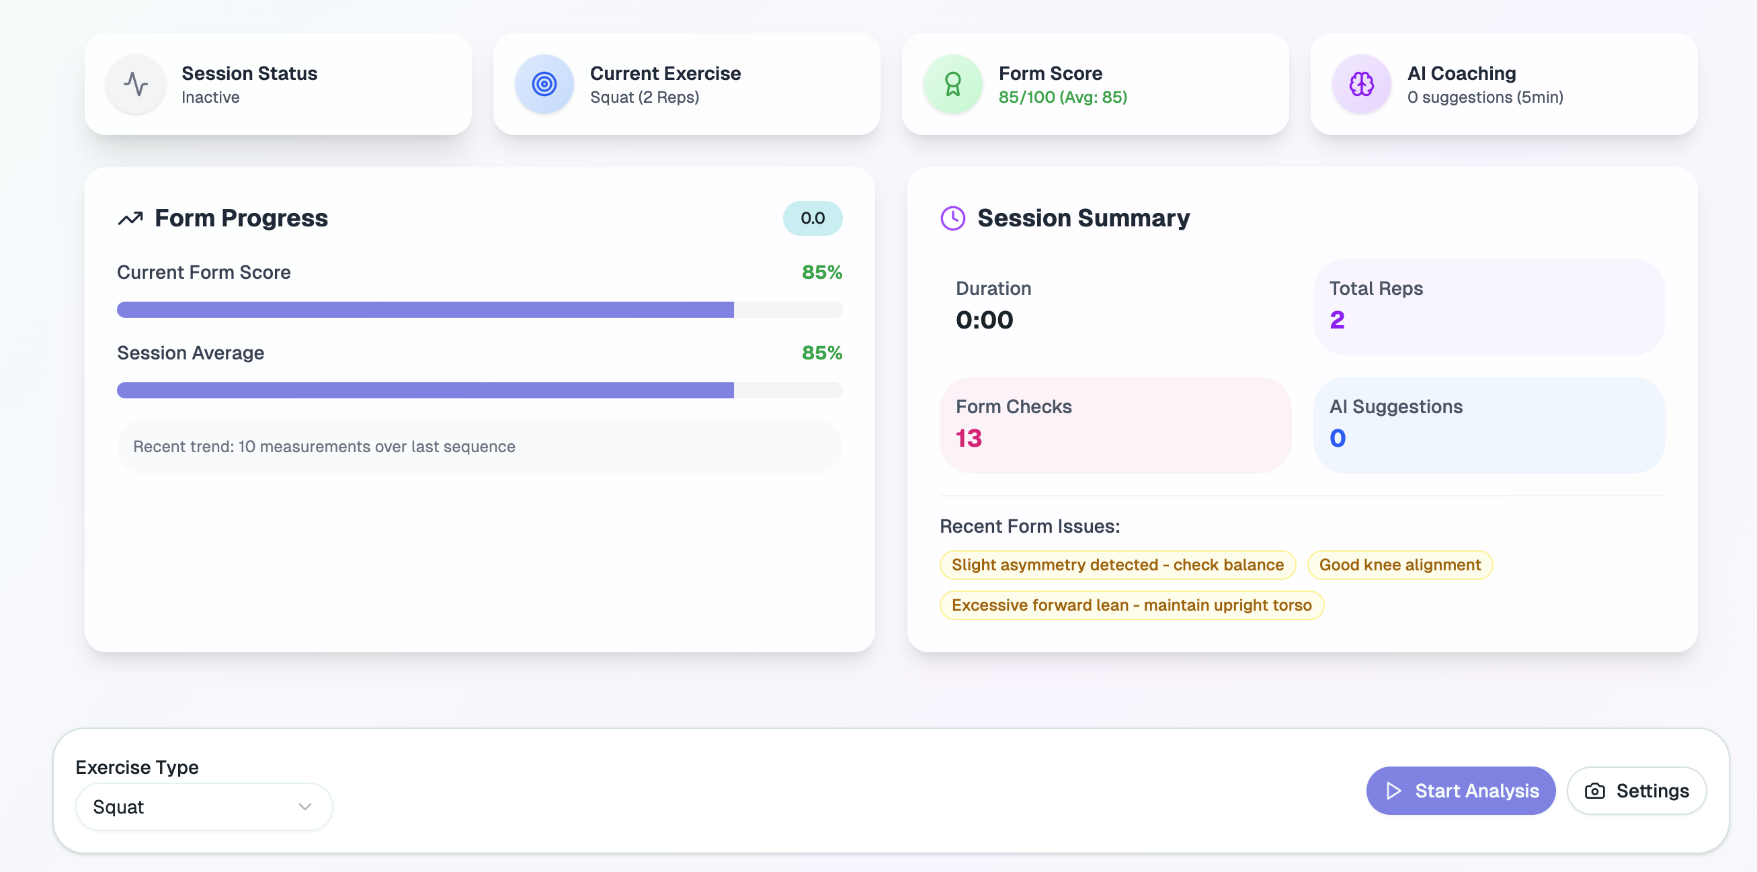Click the Session Summary clock icon
Viewport: 1757px width, 872px height.
pyautogui.click(x=952, y=218)
